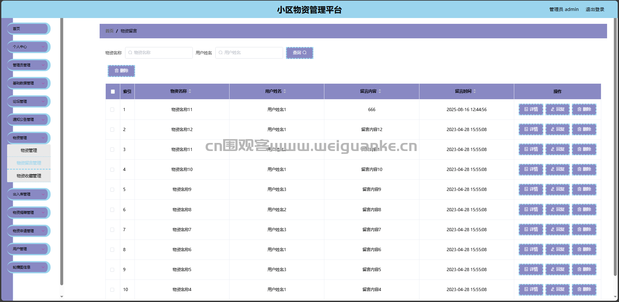
Task: Focus the 用户姓名 search input field
Action: coord(249,53)
